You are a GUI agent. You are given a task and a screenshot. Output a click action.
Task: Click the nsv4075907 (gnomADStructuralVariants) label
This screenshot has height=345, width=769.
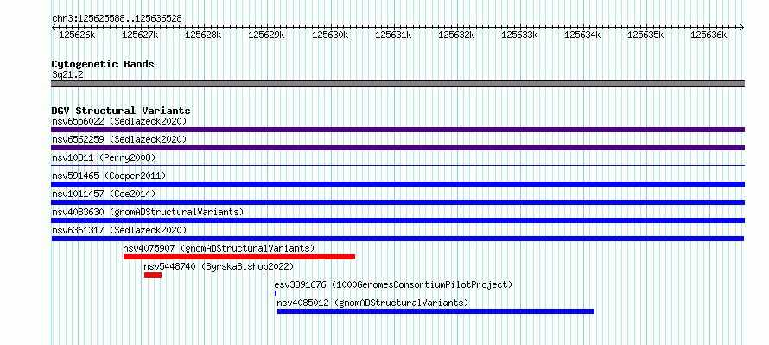coord(219,248)
